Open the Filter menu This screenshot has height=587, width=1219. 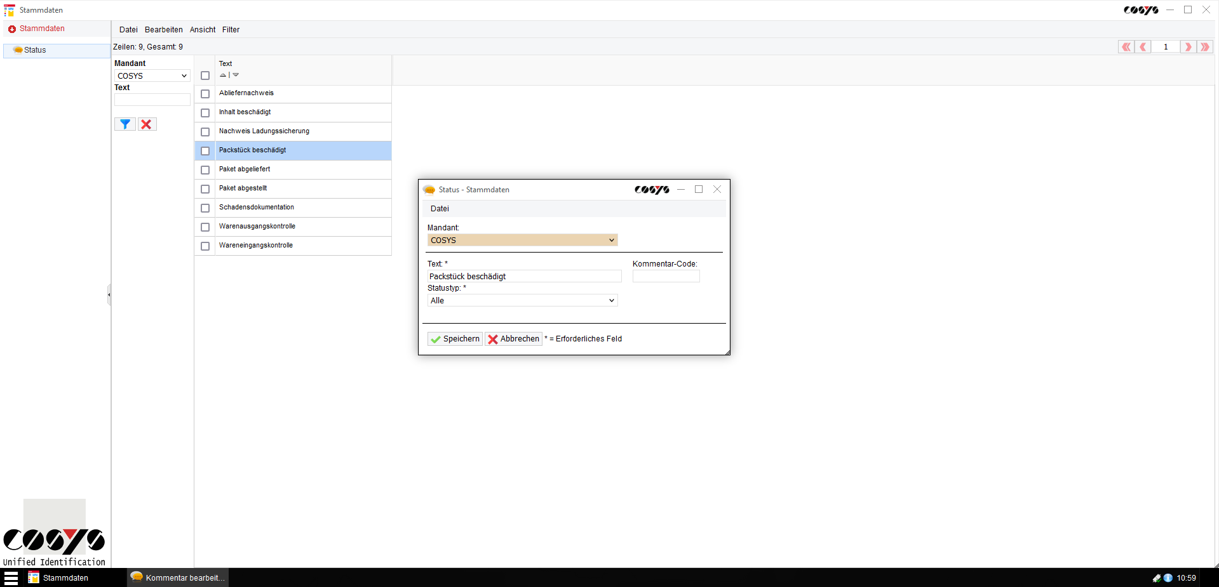[231, 30]
